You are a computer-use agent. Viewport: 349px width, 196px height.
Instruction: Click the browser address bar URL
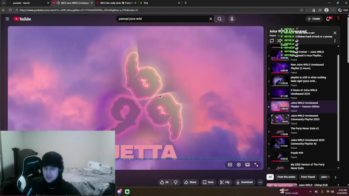click(x=79, y=10)
